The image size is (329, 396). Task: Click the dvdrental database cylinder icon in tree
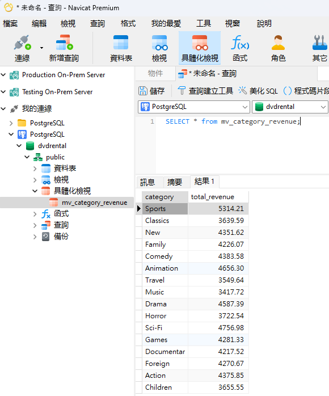point(30,146)
